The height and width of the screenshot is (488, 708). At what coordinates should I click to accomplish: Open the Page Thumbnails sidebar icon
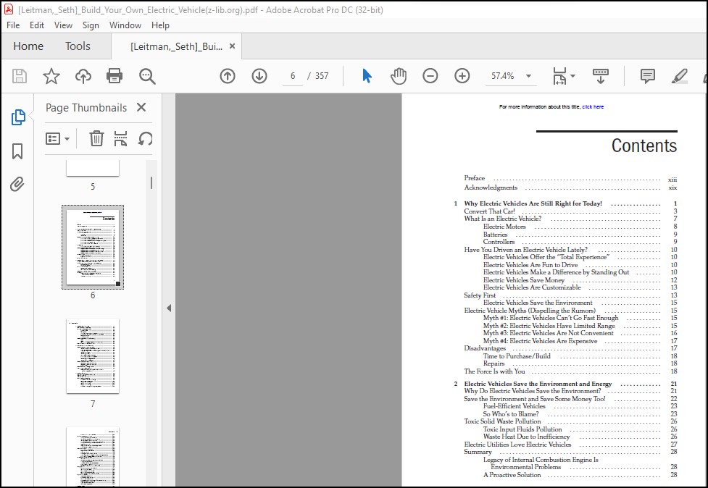18,117
